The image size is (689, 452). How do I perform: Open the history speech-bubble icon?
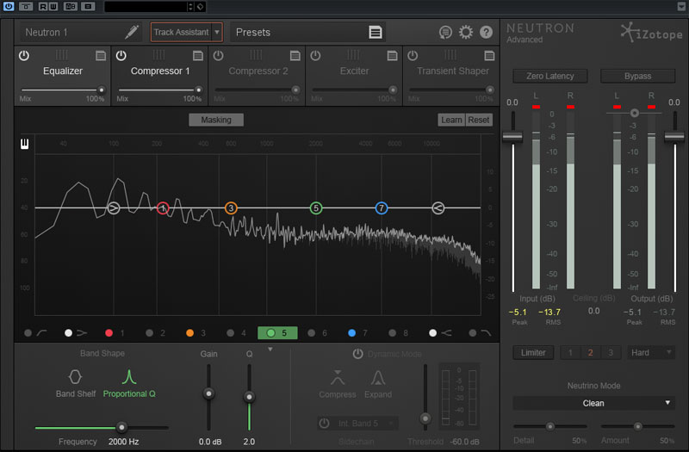pyautogui.click(x=445, y=32)
